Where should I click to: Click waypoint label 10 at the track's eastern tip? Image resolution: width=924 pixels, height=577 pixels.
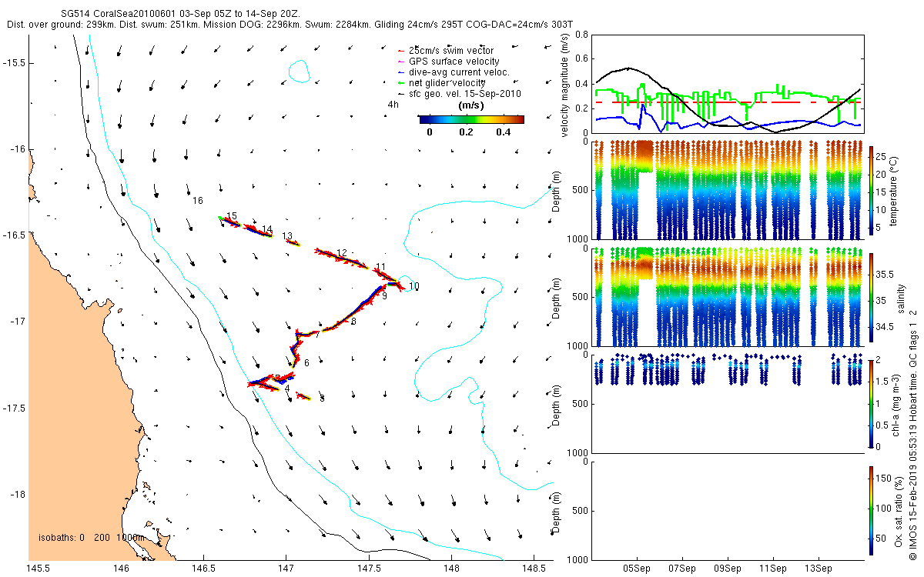[414, 286]
